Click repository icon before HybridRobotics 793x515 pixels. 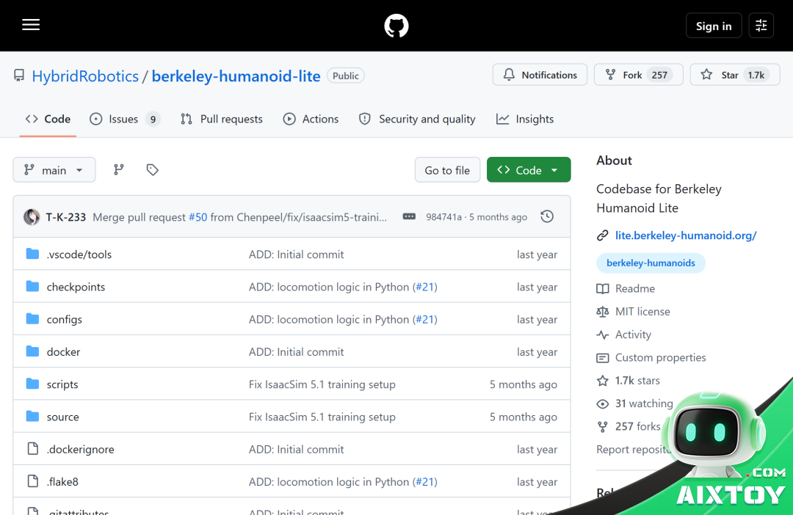tap(18, 76)
